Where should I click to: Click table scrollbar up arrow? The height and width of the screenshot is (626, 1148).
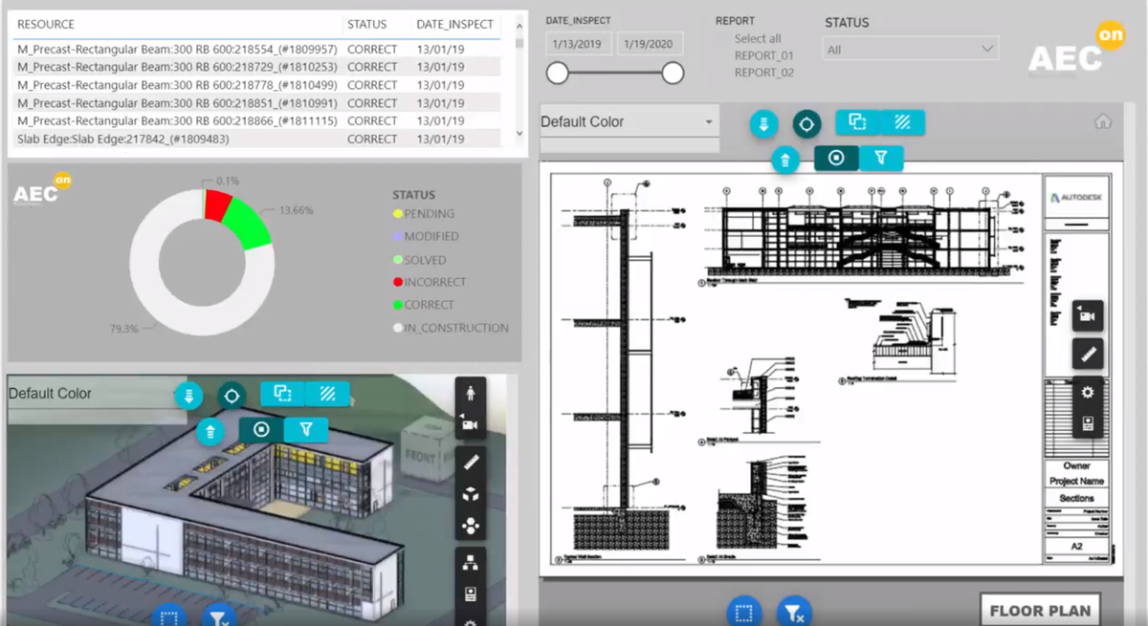point(519,27)
